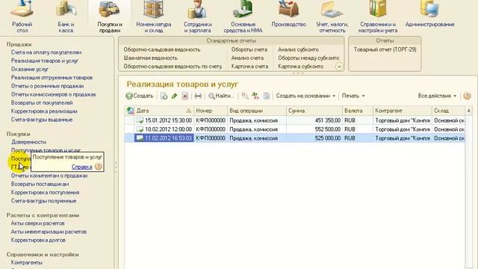Viewport: 478px width, 269px height.
Task: Open Обороты счета report
Action: pyautogui.click(x=249, y=49)
